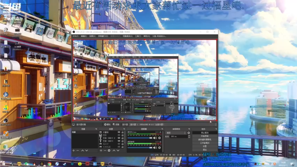Open 麦克风/Aux audio settings gear
Image resolution: width=297 pixels, height=167 pixels.
coord(160,138)
